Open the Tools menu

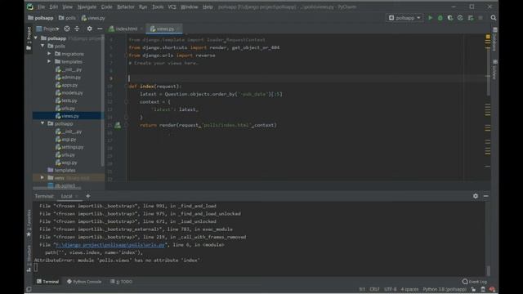pos(158,7)
